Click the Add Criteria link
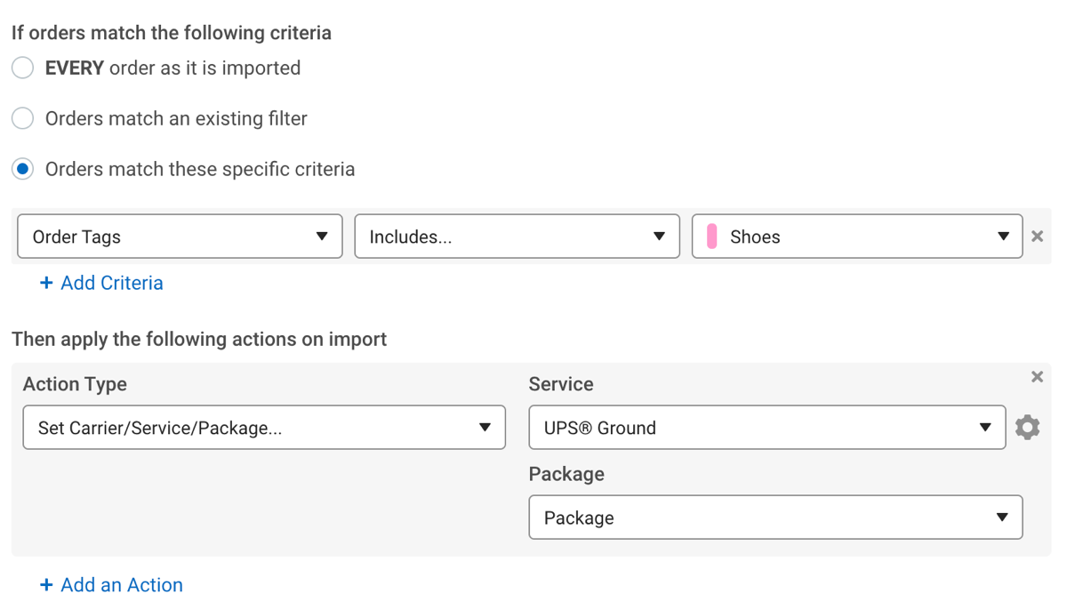Screen dimensions: 1067x610 pos(101,283)
